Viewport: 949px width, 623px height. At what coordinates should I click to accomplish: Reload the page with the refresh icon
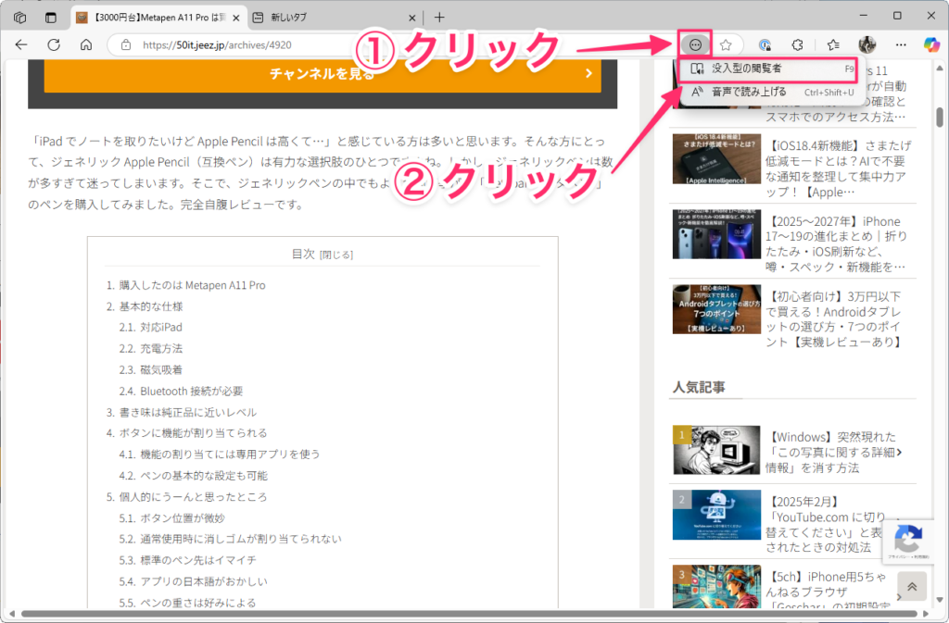coord(54,44)
